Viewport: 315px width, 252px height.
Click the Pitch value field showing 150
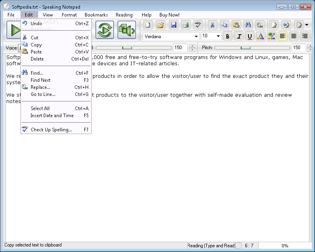click(x=299, y=48)
